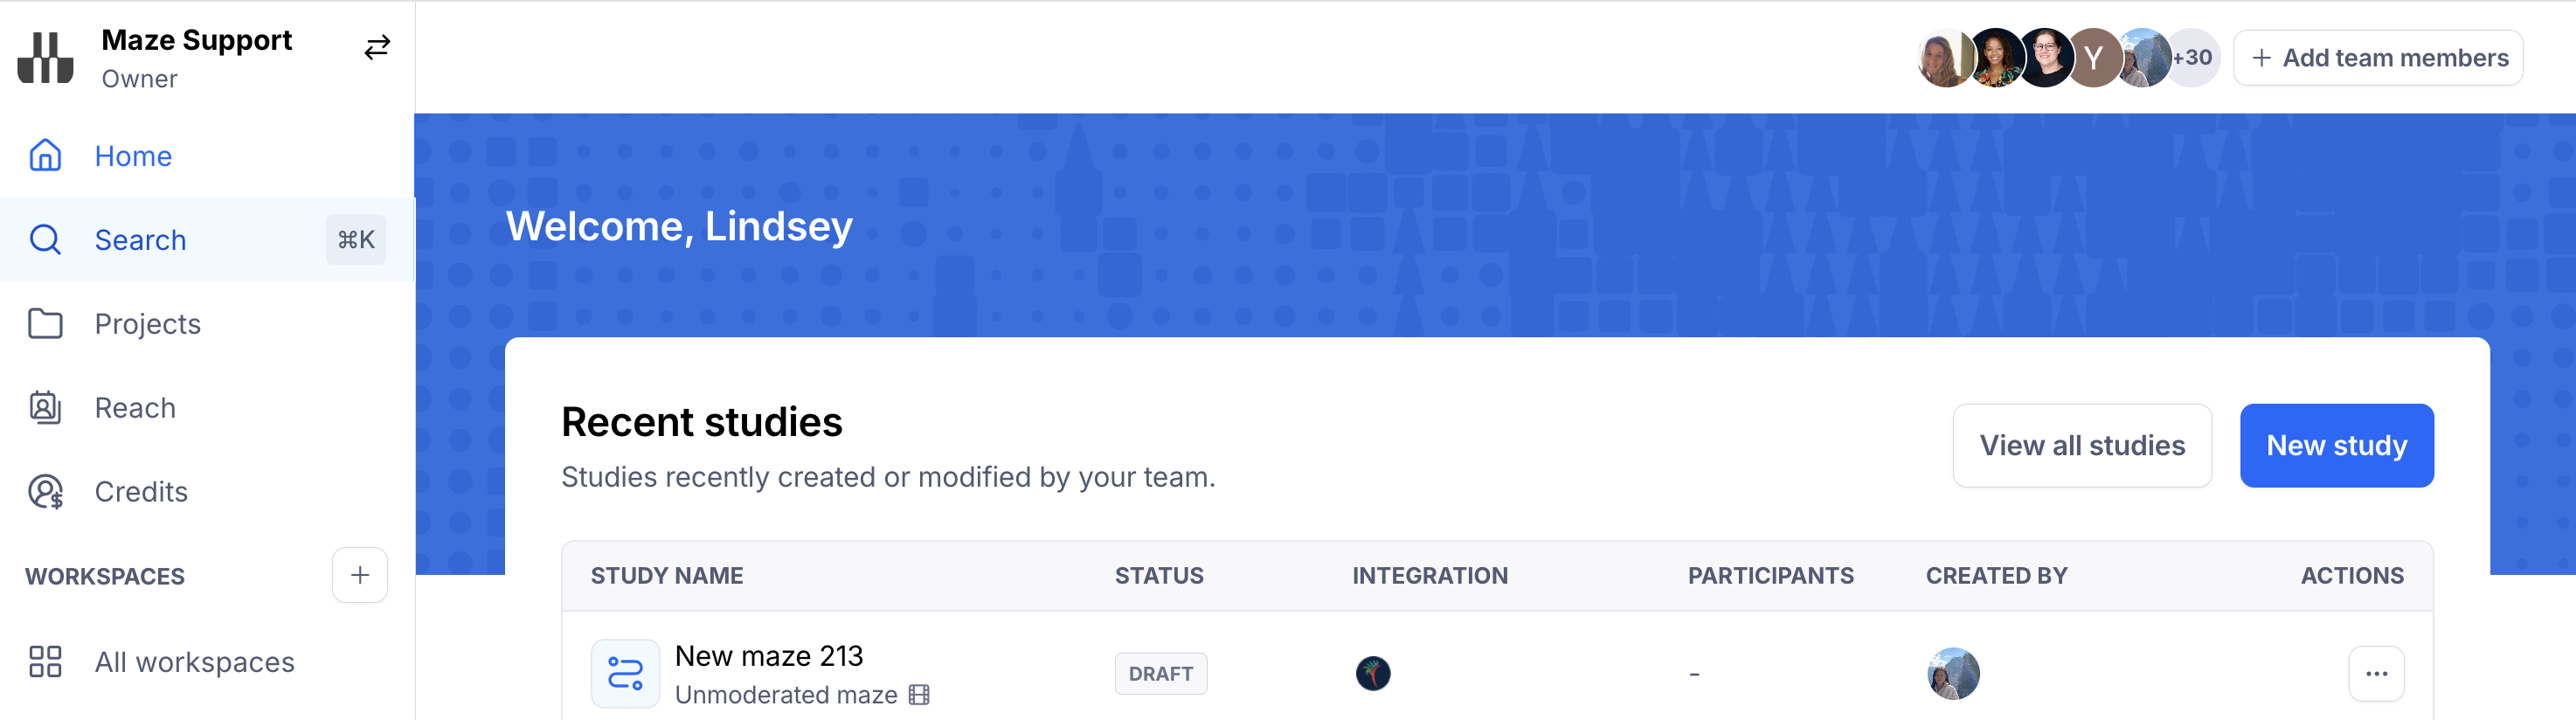Click the Projects folder icon

tap(45, 324)
